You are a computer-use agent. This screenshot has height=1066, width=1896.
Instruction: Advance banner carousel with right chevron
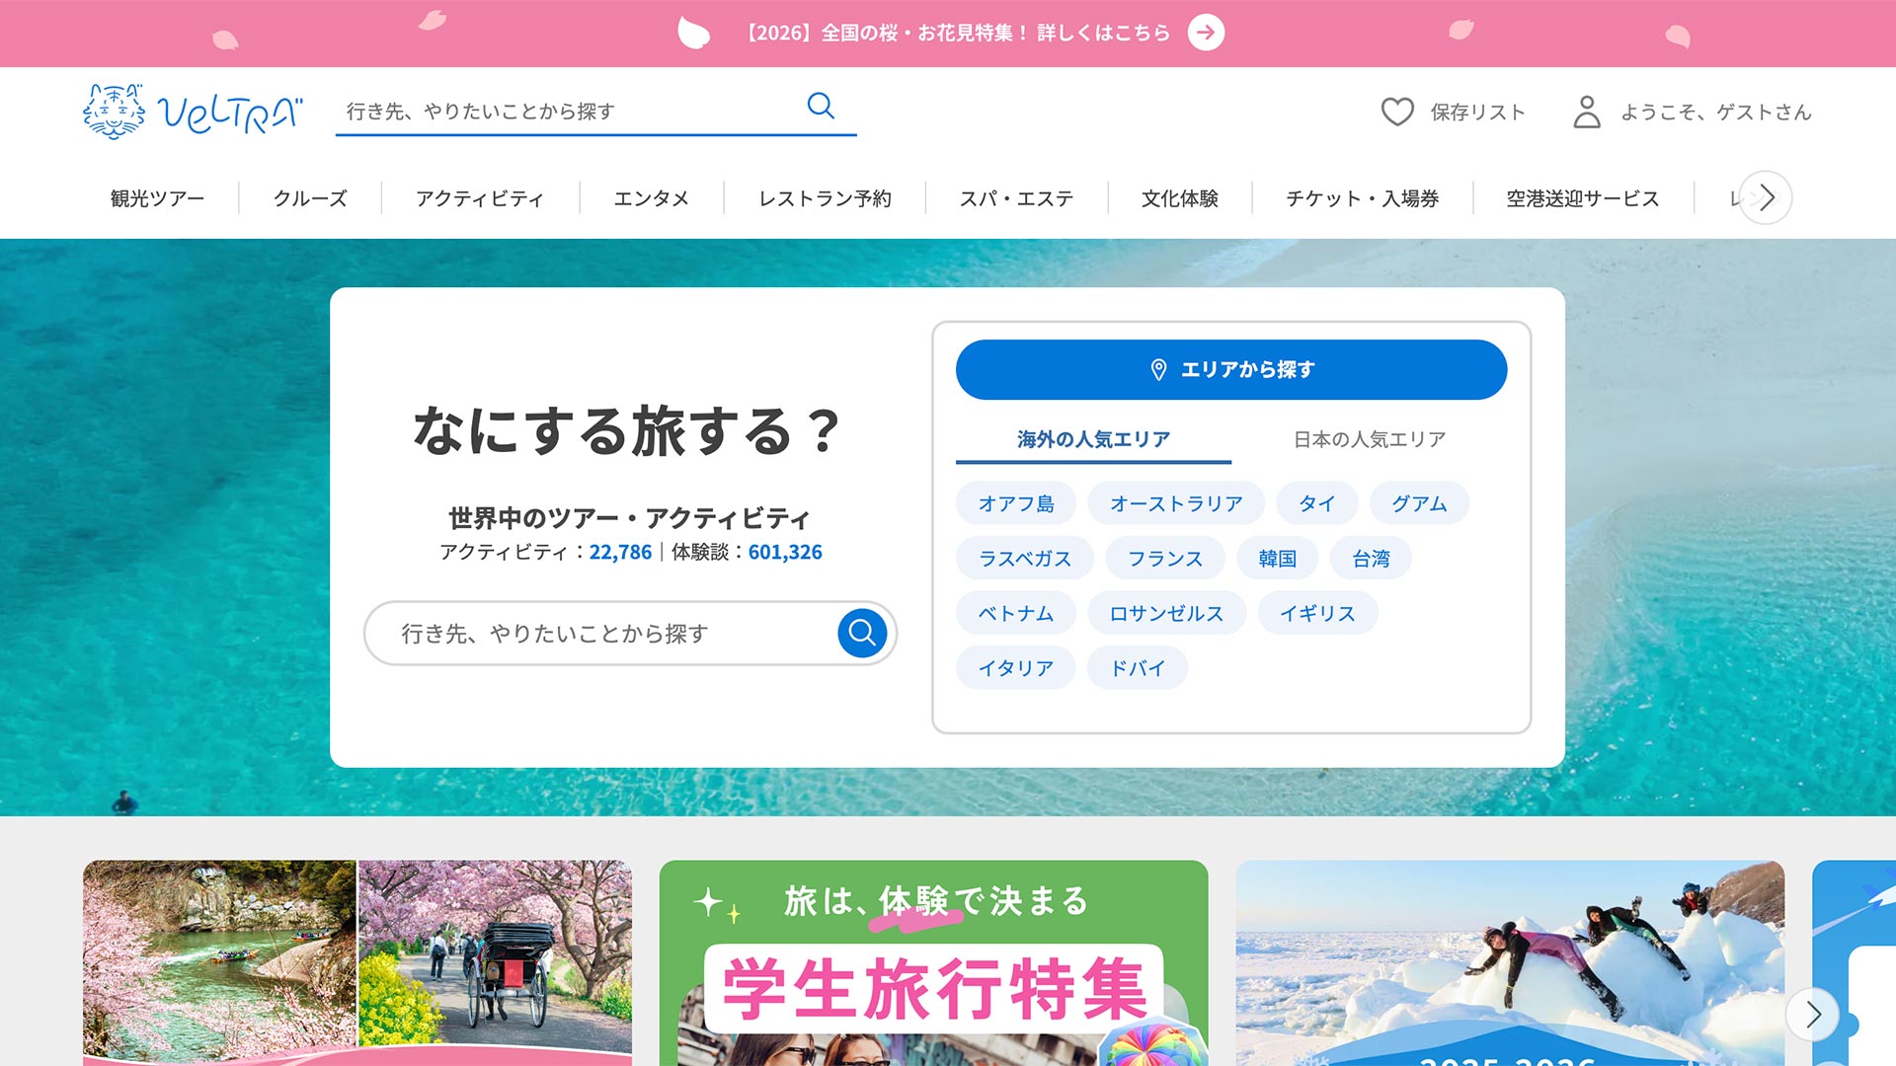[1812, 1014]
